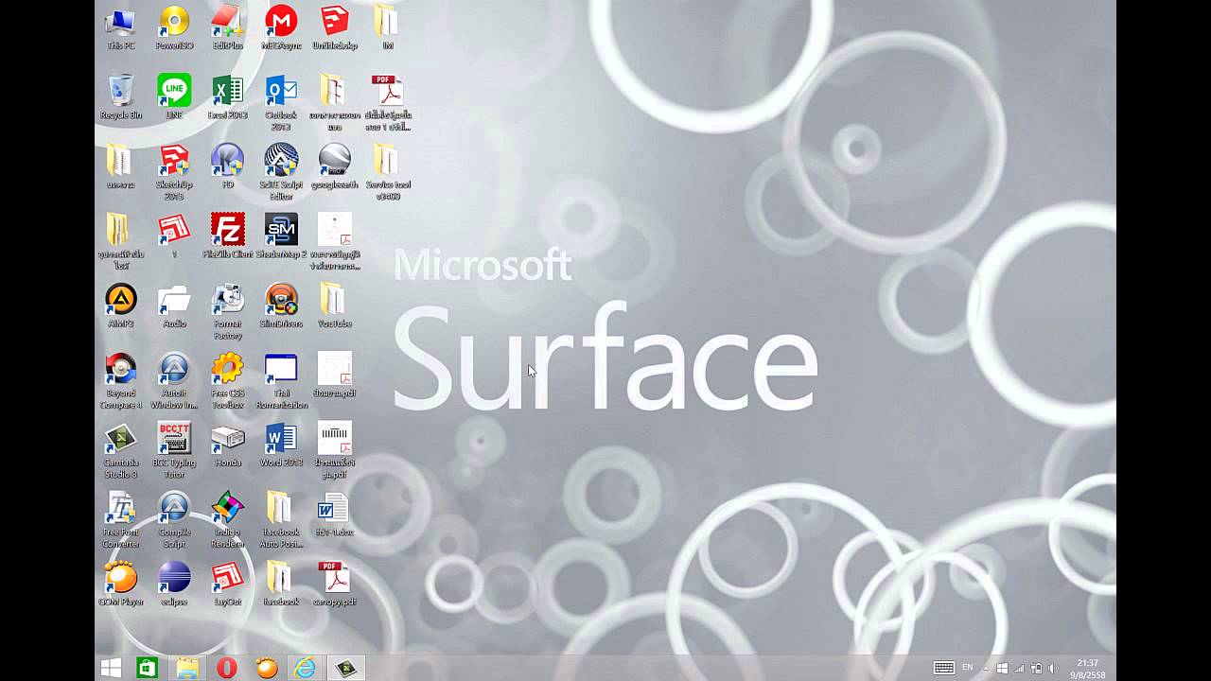
Task: Launch Camtasia Studio 8 from desktop
Action: coord(120,450)
